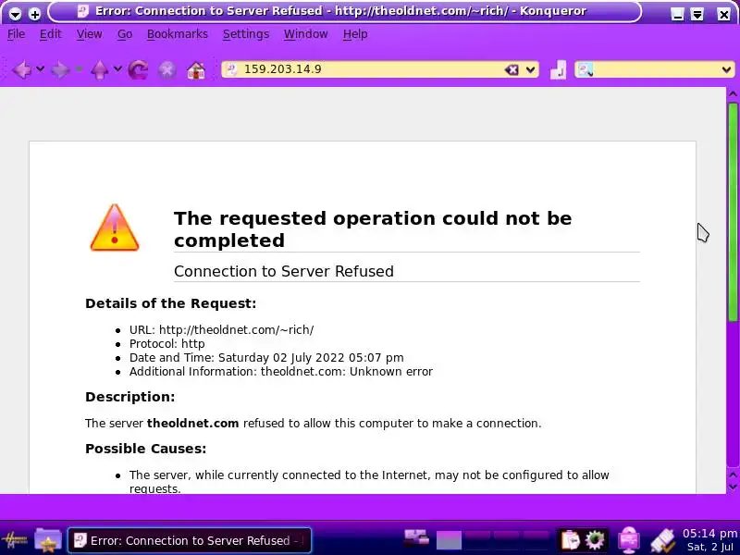The height and width of the screenshot is (555, 740).
Task: Open the Bookmarks menu
Action: (x=177, y=34)
